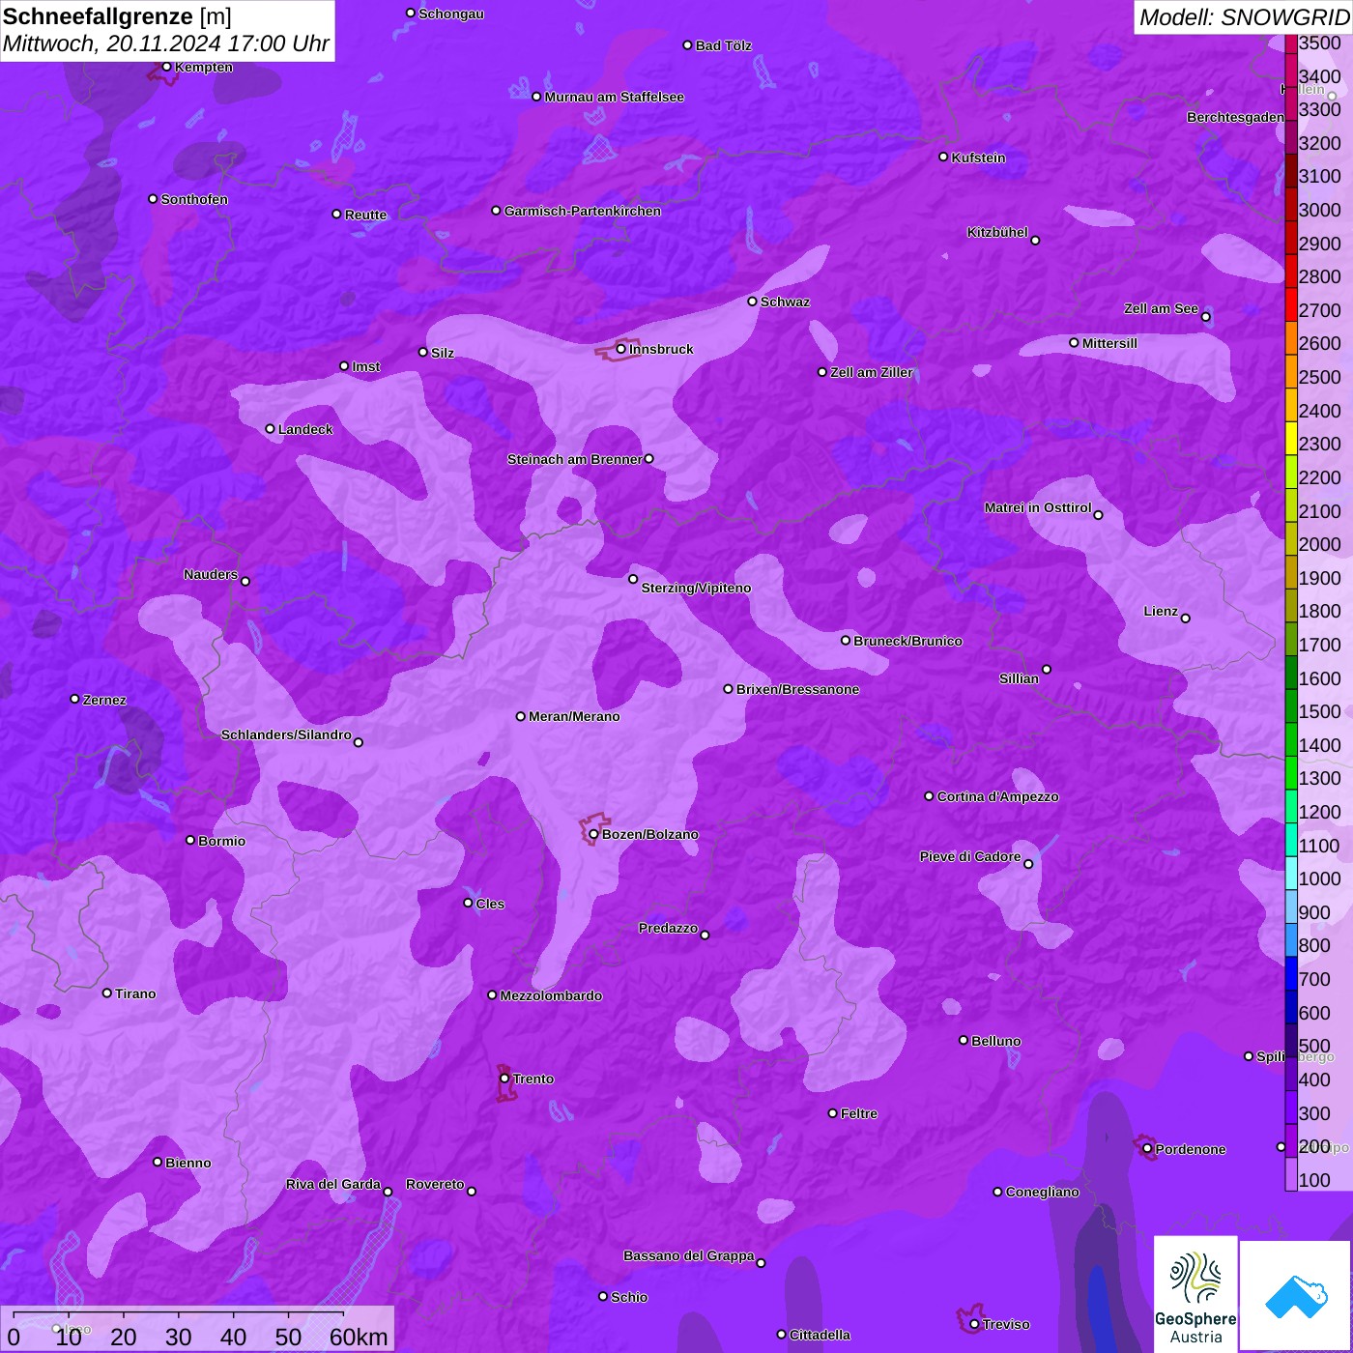Click the Sonthofen label
This screenshot has height=1353, width=1353.
click(x=194, y=199)
